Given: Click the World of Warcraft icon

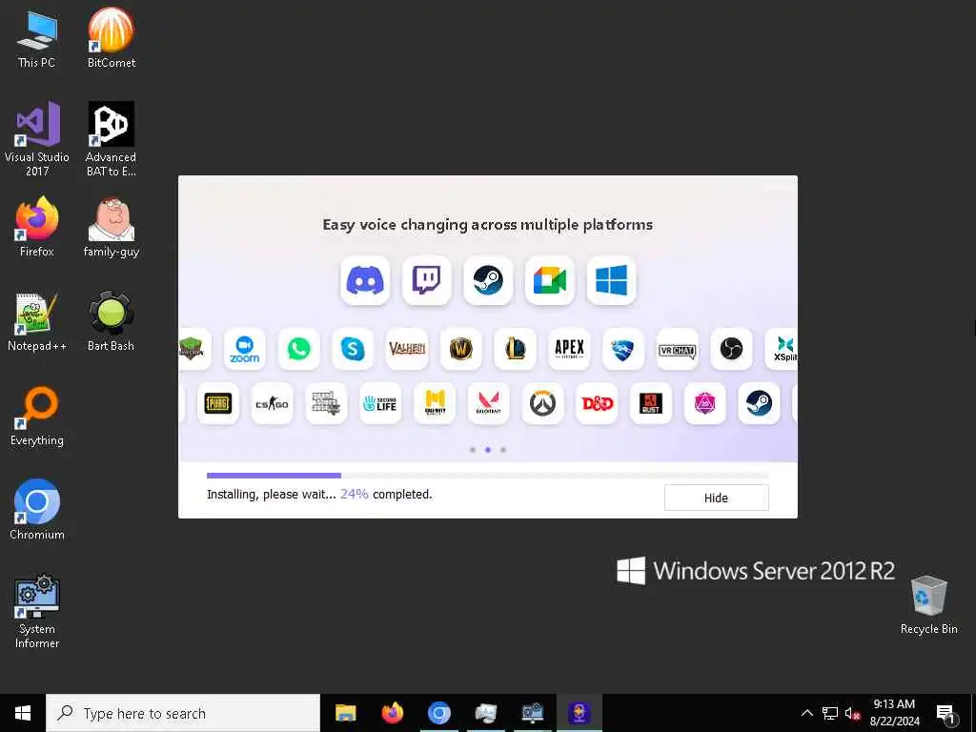Looking at the screenshot, I should 461,349.
